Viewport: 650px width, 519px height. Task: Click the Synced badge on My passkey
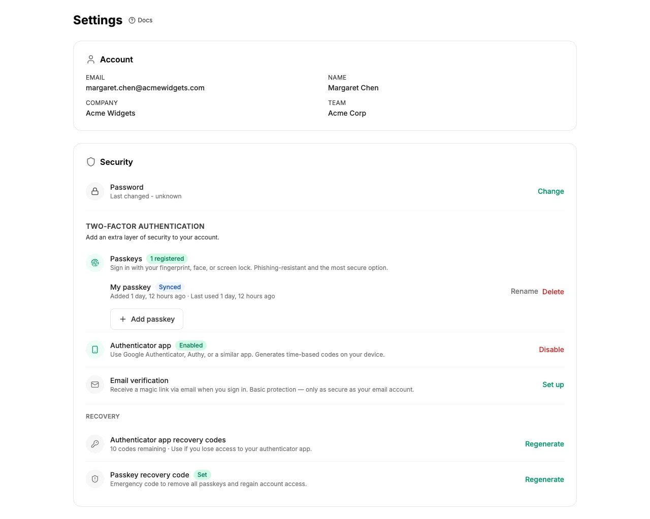[x=170, y=287]
